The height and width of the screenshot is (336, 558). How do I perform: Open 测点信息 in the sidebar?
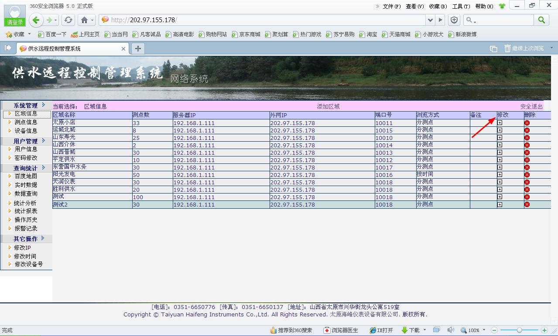click(26, 122)
